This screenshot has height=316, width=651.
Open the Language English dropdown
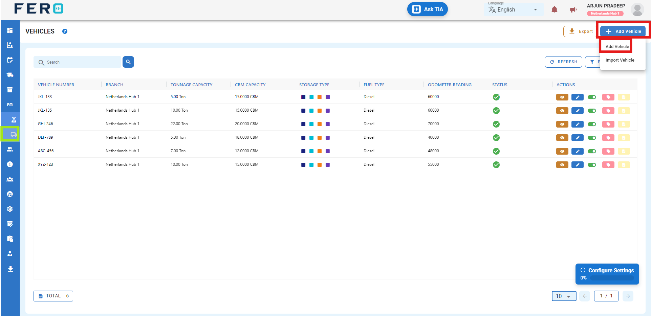coord(514,9)
